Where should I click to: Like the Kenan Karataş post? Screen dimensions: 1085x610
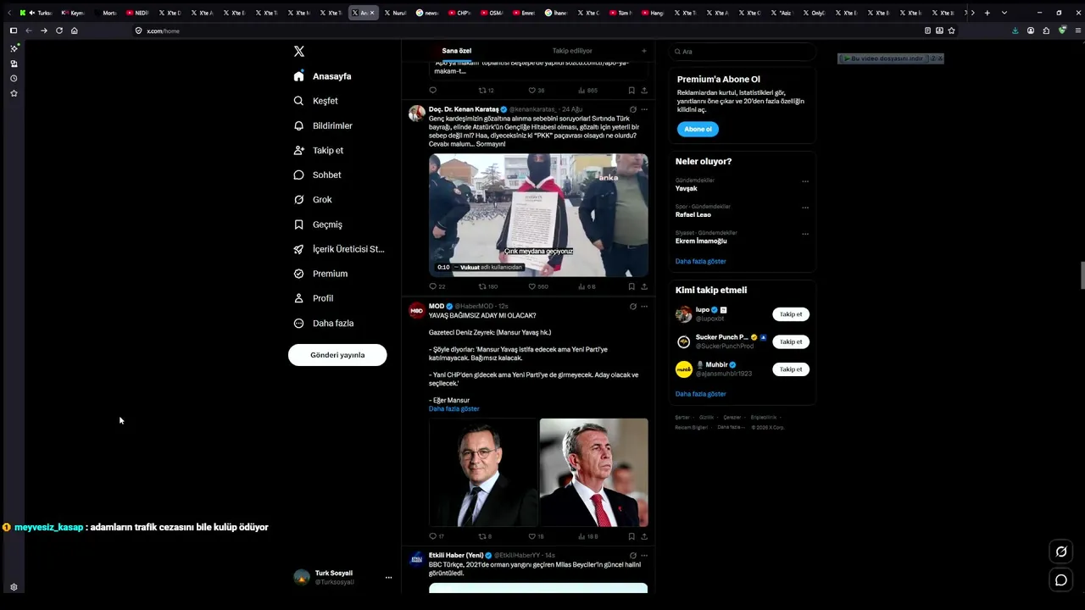(x=531, y=286)
